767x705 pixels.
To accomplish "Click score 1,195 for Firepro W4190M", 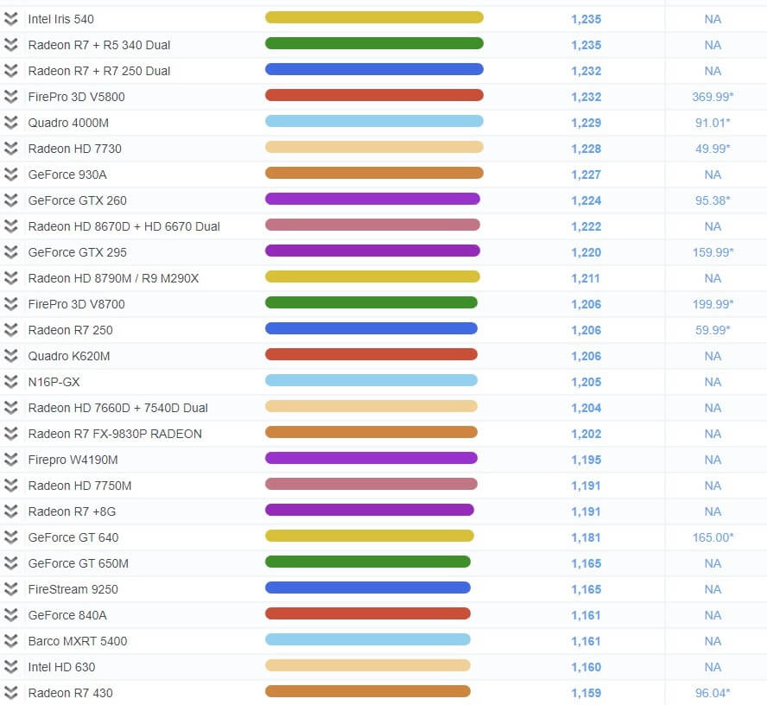I will click(586, 460).
